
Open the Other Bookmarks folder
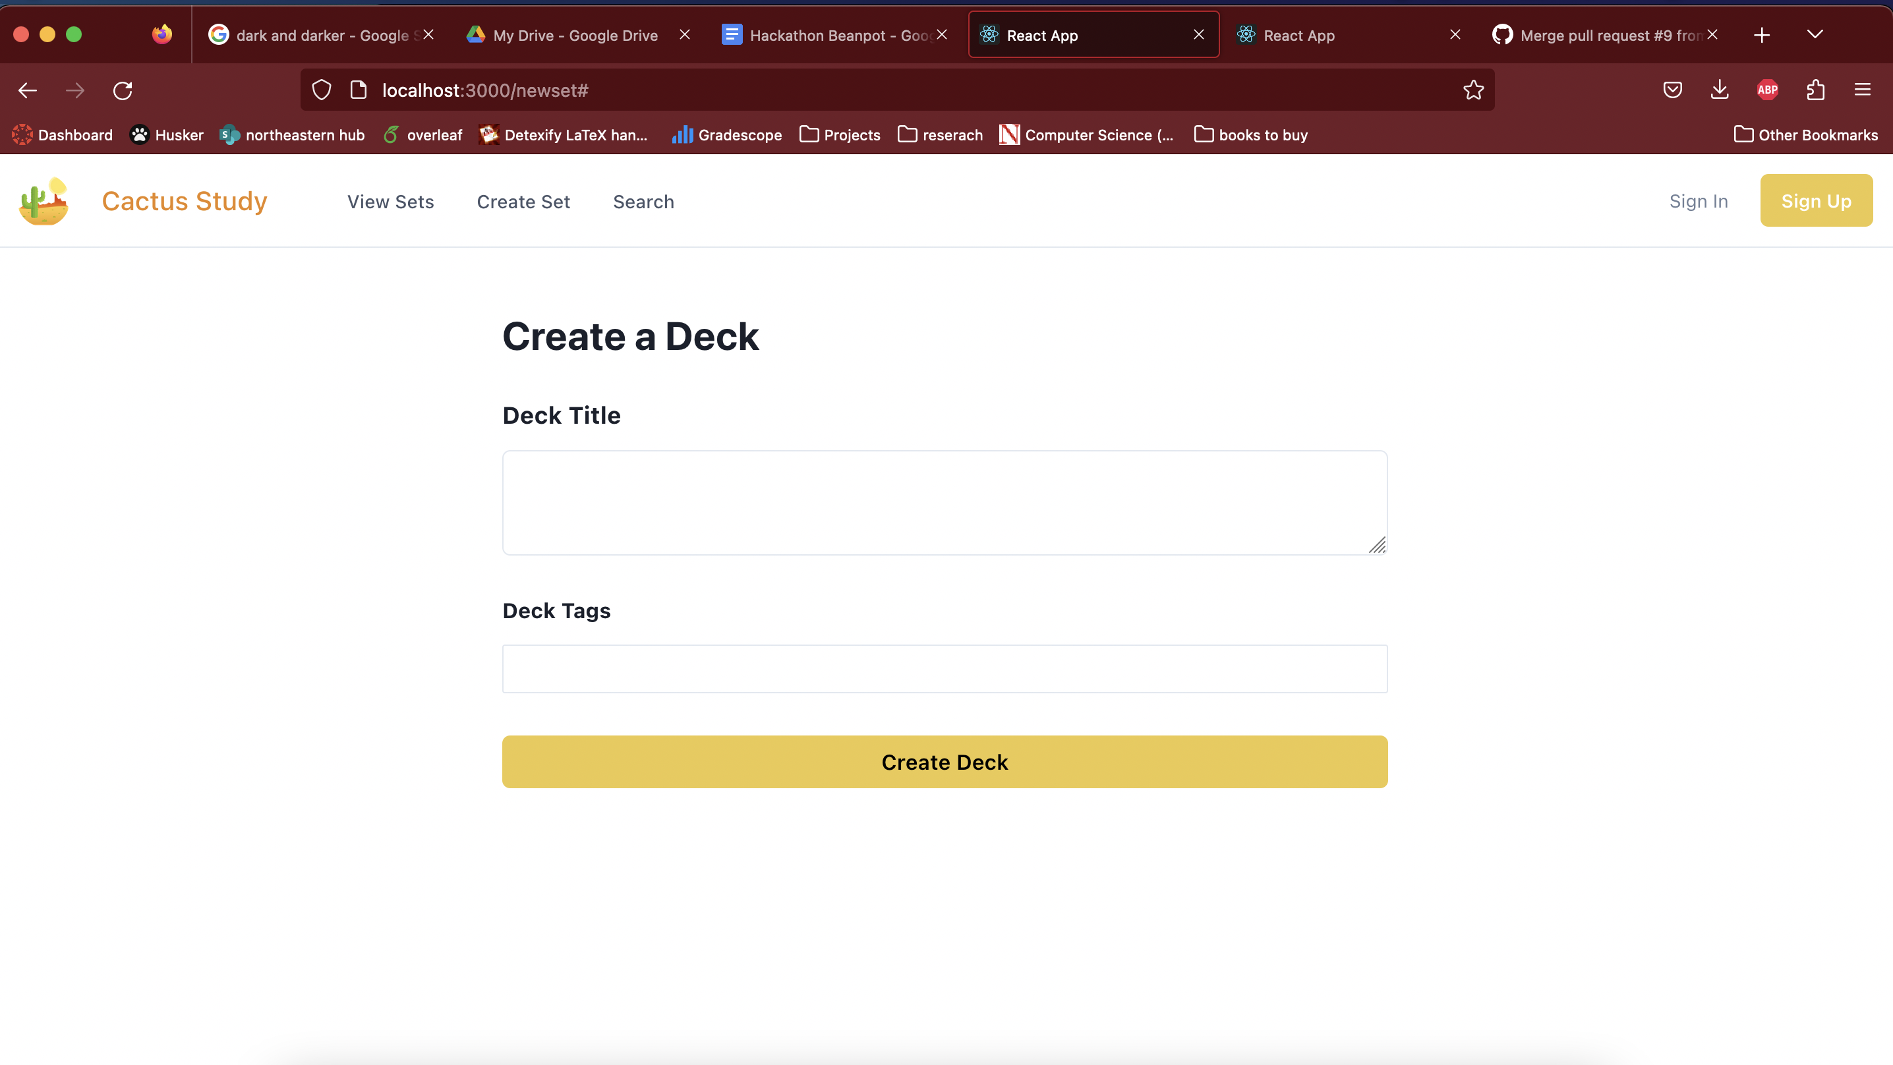(x=1805, y=134)
